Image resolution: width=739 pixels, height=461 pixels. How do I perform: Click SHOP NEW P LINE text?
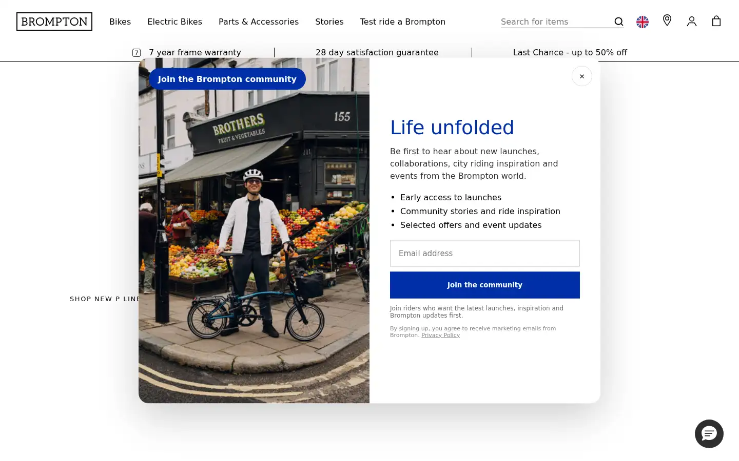(x=104, y=299)
